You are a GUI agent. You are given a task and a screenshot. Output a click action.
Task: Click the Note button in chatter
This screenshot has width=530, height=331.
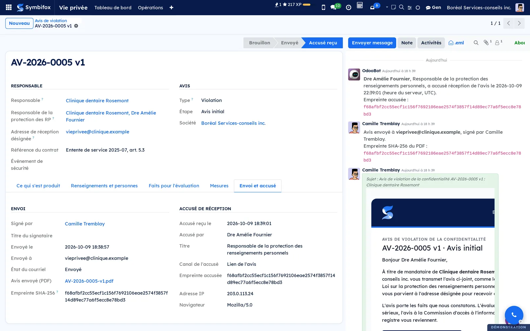407,43
